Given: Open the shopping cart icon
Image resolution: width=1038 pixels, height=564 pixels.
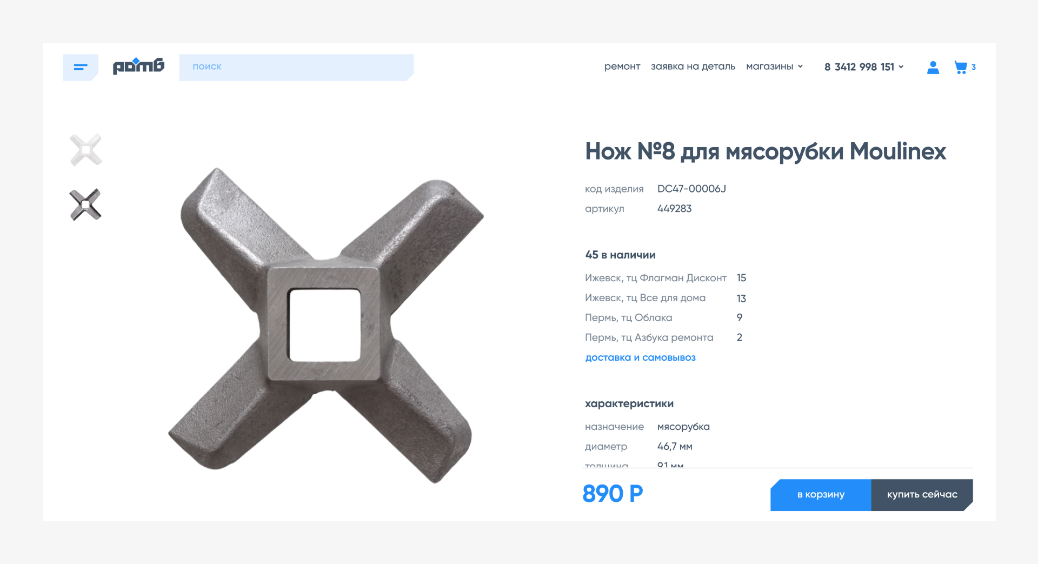Looking at the screenshot, I should click(961, 67).
